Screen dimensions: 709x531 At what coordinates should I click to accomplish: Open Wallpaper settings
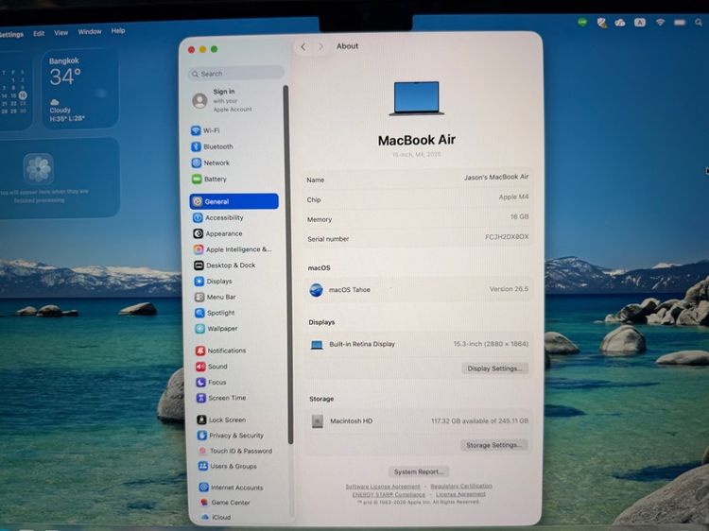216,329
